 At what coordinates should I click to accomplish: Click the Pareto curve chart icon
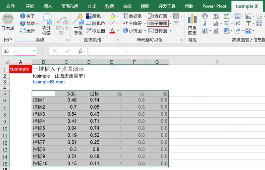click(x=248, y=16)
